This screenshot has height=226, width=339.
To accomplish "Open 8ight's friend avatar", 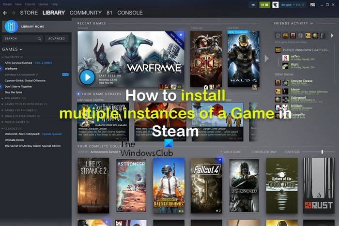I will click(285, 66).
